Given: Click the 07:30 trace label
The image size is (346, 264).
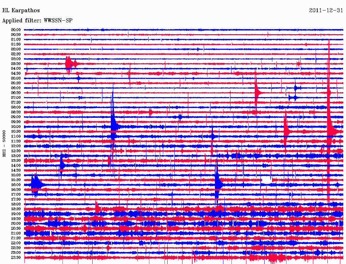Looking at the screenshot, I should tap(16, 102).
